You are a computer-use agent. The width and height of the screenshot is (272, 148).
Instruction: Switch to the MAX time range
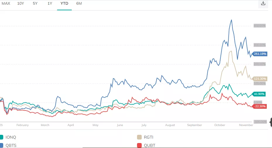pyautogui.click(x=6, y=4)
